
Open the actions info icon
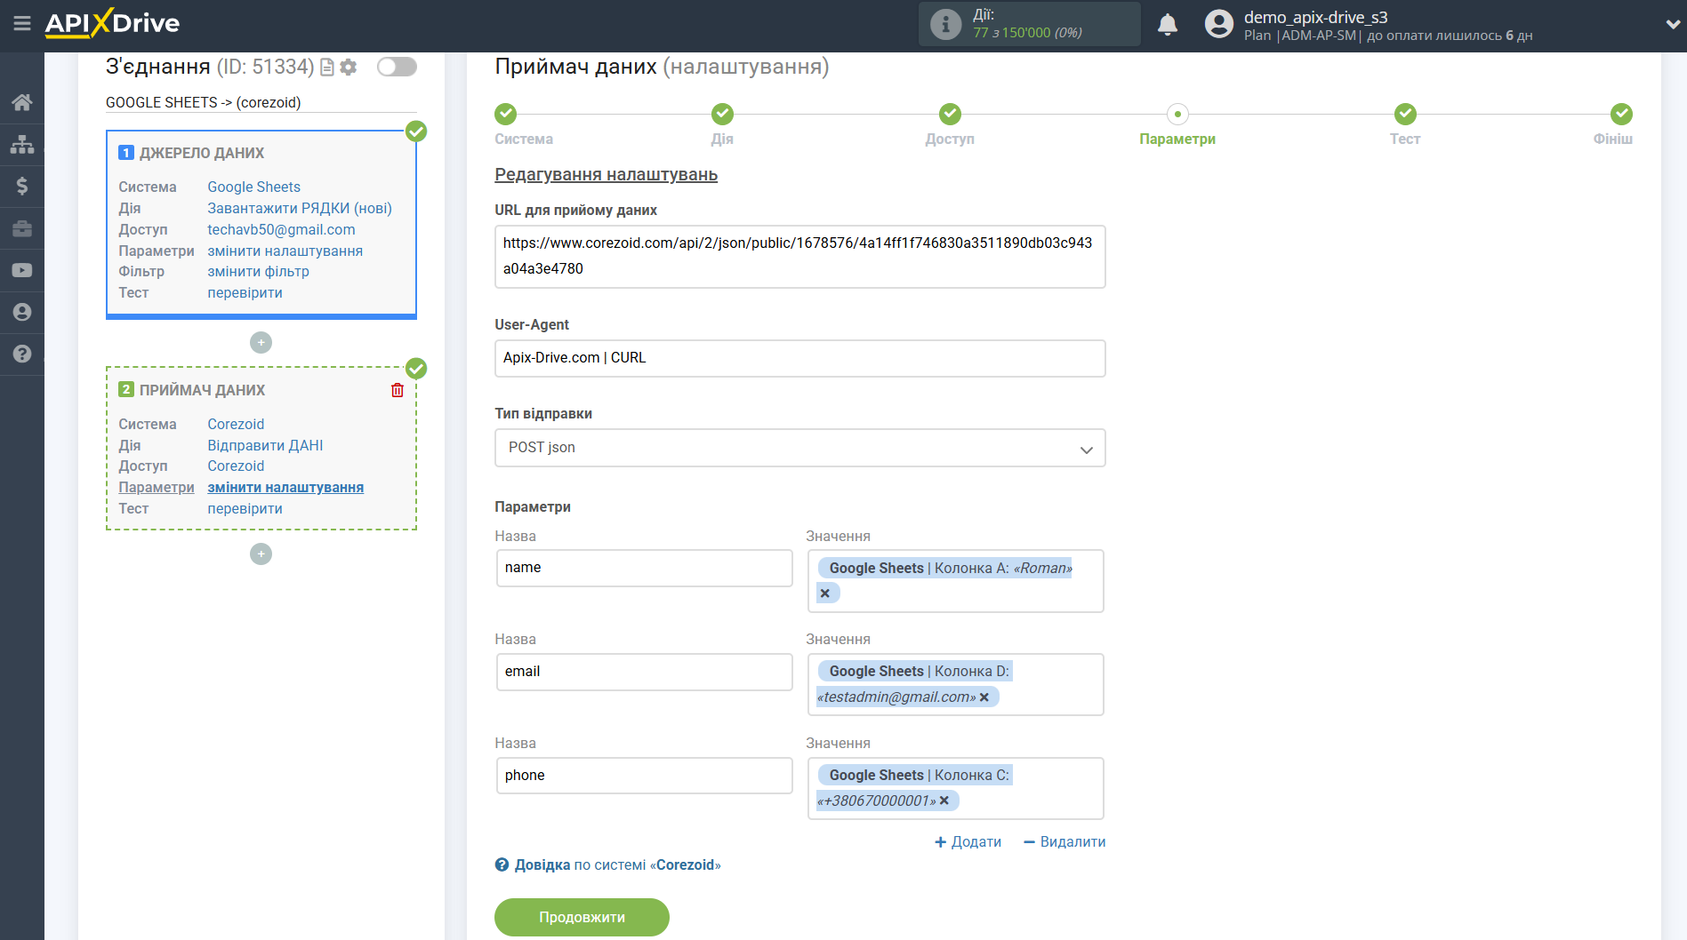point(945,24)
